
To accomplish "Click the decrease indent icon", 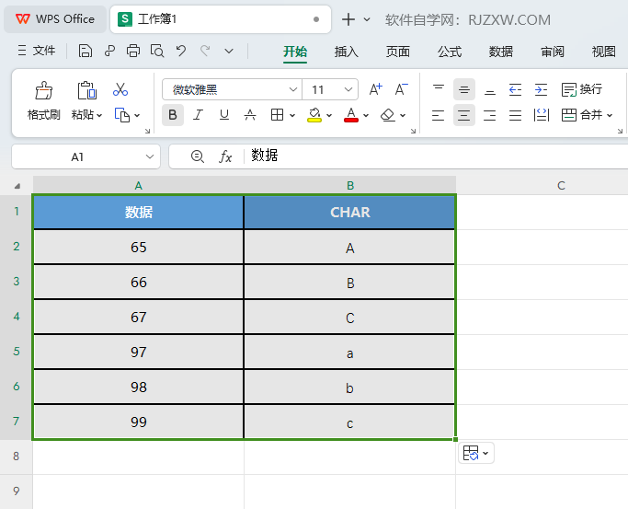I will tap(515, 89).
